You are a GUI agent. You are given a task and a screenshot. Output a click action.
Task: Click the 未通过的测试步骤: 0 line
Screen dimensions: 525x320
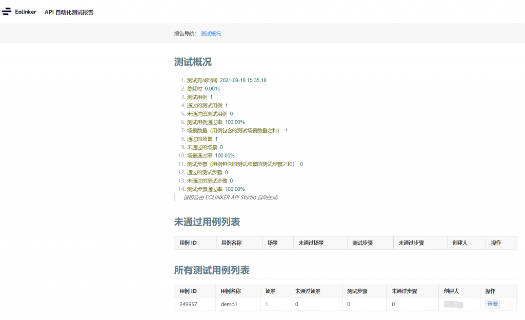[x=210, y=181]
